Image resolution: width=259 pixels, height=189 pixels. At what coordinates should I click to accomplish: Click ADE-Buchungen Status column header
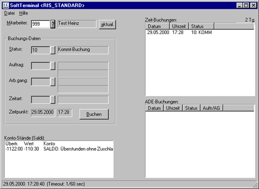[191, 108]
